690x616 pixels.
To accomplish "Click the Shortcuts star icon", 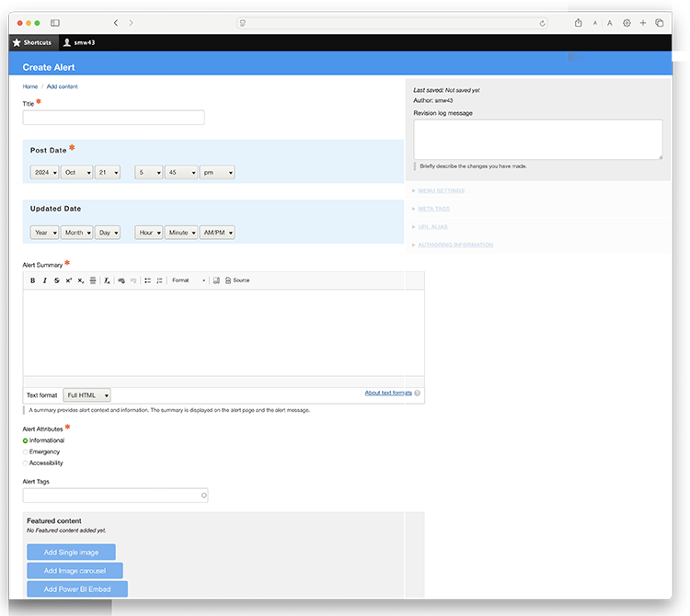I will [17, 42].
